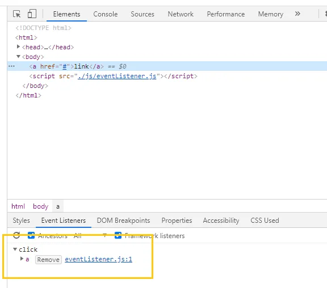Open the DOM Breakpoints pane
The image size is (327, 288).
click(123, 221)
